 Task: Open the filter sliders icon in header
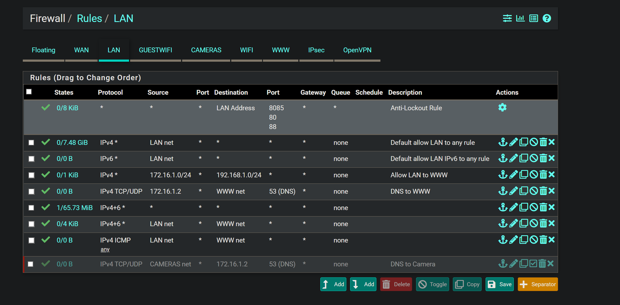[x=507, y=19]
